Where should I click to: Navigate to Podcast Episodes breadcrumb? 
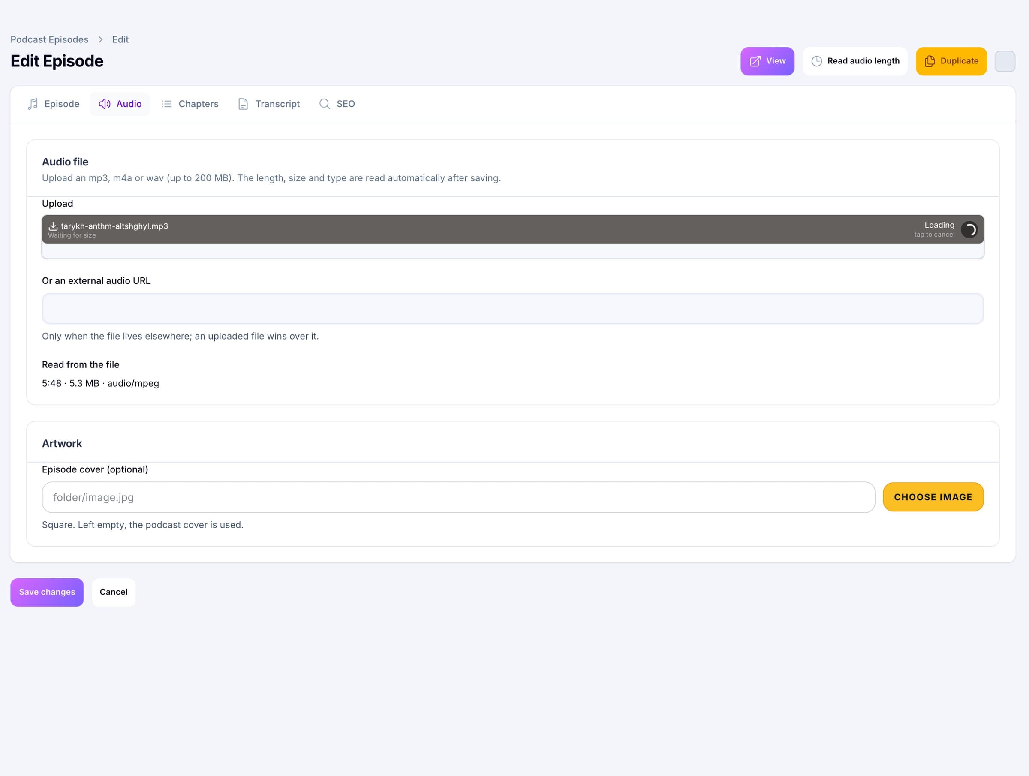(x=49, y=39)
